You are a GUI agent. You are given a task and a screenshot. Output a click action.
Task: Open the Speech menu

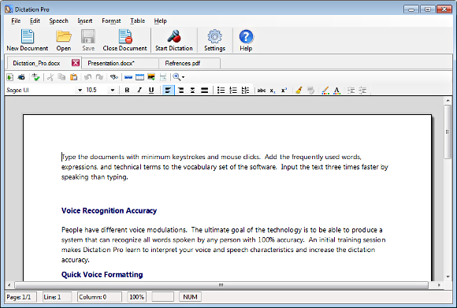(x=58, y=20)
